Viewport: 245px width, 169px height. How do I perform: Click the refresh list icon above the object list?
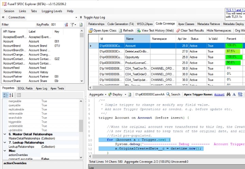81,25
